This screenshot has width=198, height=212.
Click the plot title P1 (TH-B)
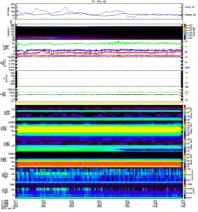pos(99,2)
